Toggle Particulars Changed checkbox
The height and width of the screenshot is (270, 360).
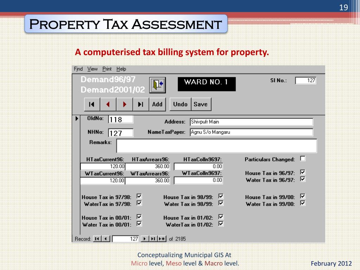[303, 159]
